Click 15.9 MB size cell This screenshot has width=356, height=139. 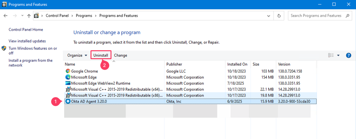point(266,101)
